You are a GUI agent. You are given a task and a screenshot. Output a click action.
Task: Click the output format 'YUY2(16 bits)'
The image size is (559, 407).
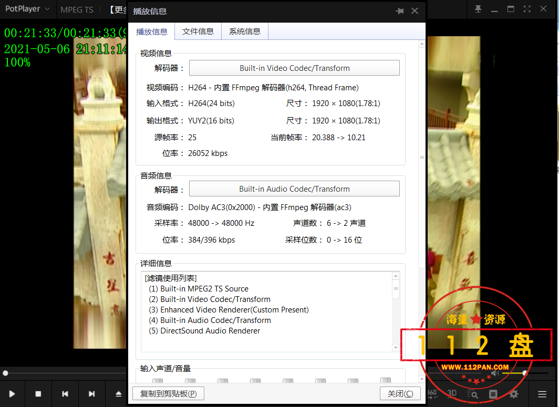tap(211, 121)
